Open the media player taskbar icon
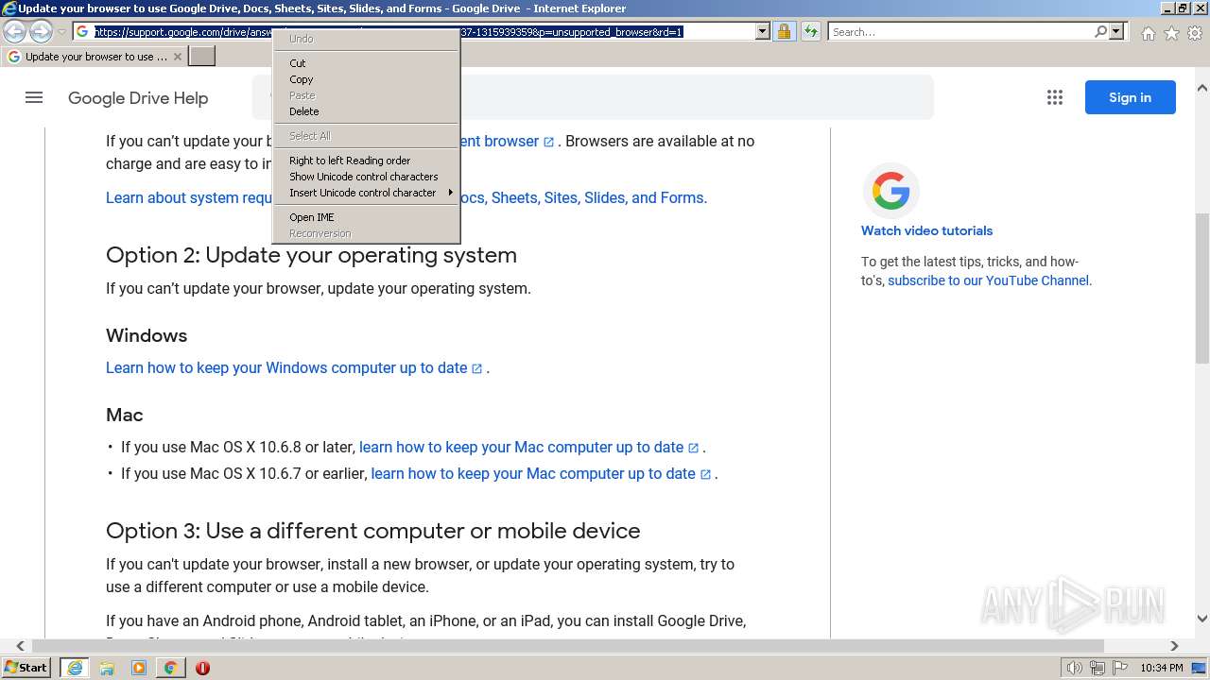This screenshot has width=1210, height=680. click(x=139, y=668)
